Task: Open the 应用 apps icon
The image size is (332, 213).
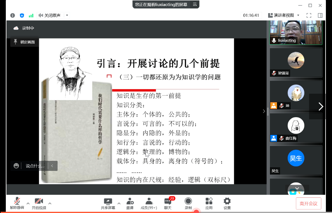Action: tap(209, 203)
